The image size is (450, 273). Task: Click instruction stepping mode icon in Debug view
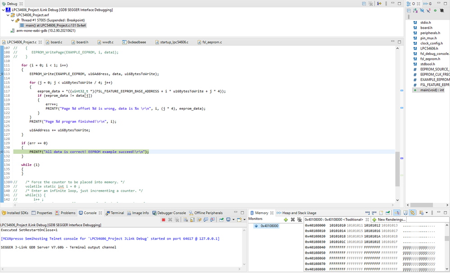tap(379, 4)
